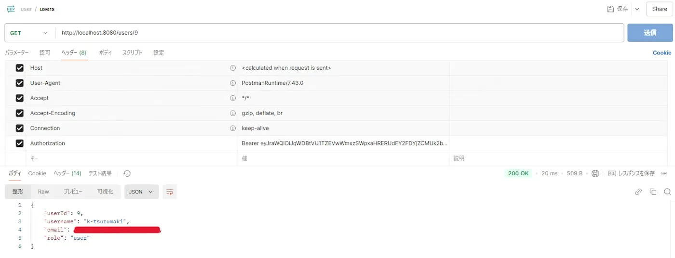Open the response history clock icon
The height and width of the screenshot is (258, 675).
pyautogui.click(x=127, y=173)
